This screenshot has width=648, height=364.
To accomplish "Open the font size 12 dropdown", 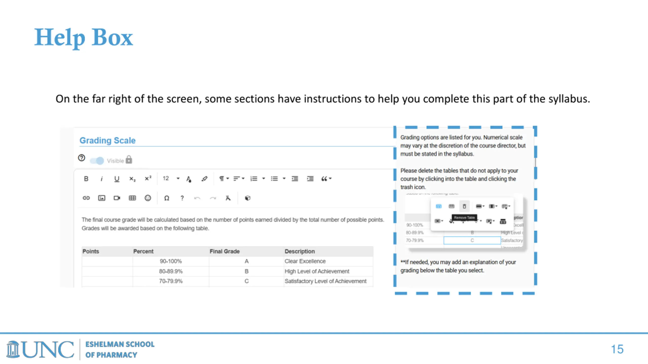I will [171, 178].
